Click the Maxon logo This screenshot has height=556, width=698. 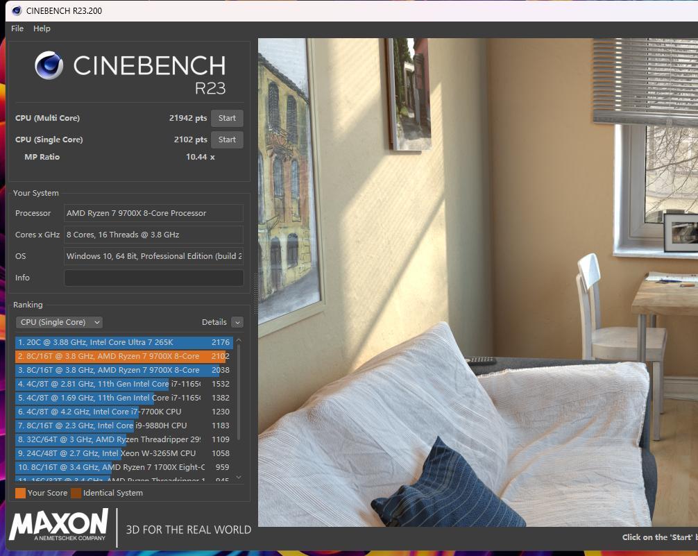pos(58,525)
